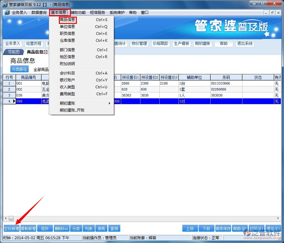Click the 空白新增 button
Image resolution: width=284 pixels, height=243 pixels.
point(12,229)
